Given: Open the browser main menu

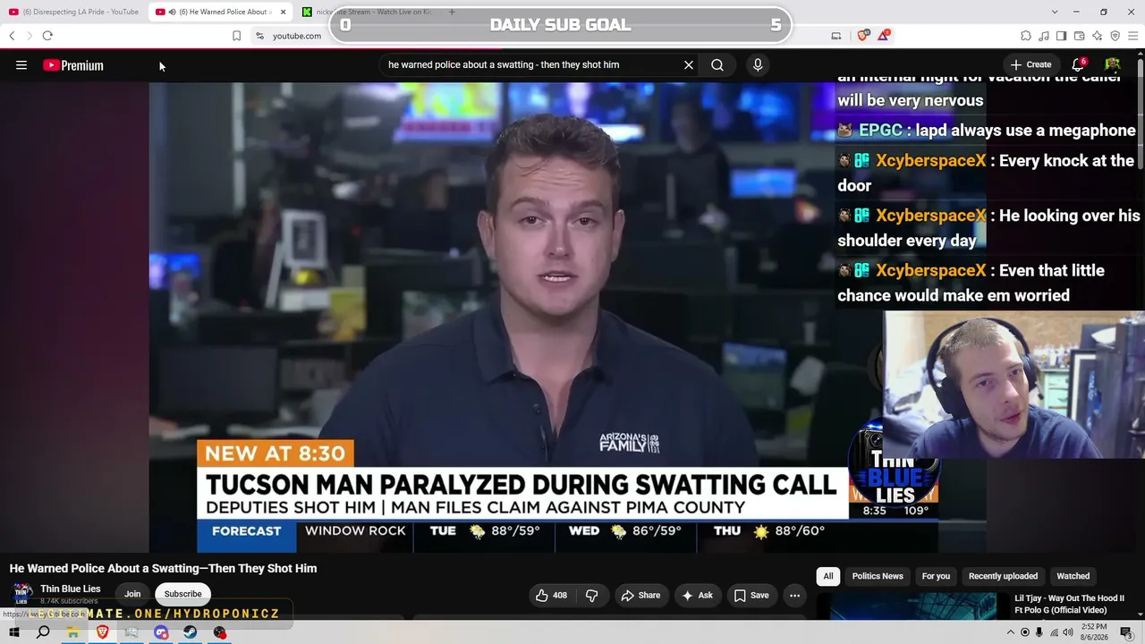Looking at the screenshot, I should 1133,36.
